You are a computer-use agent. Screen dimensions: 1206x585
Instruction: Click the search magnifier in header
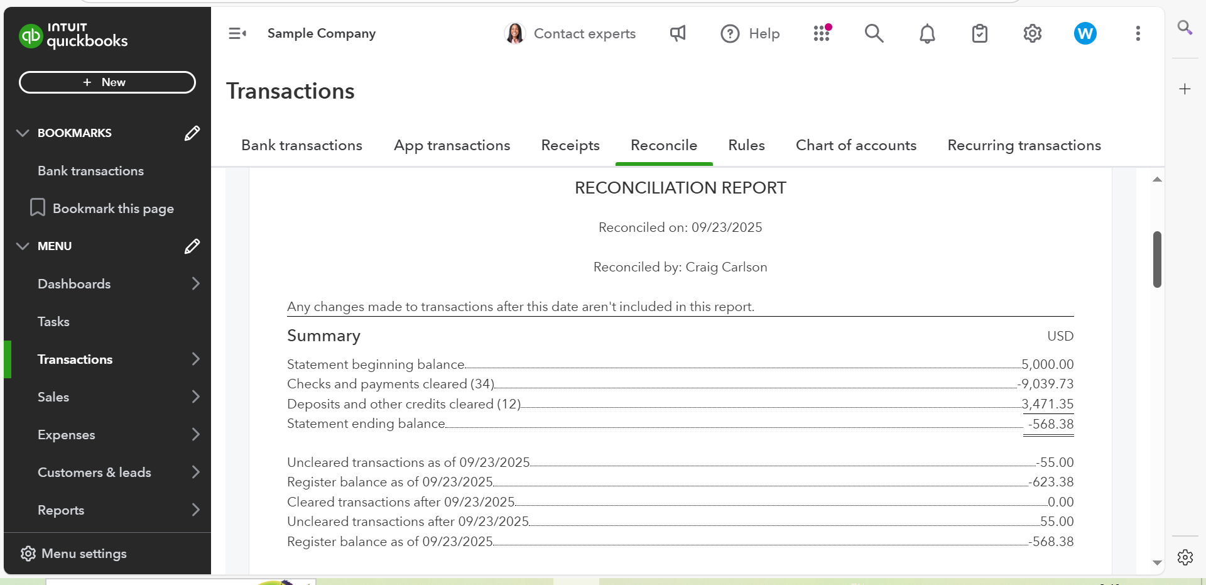point(874,33)
